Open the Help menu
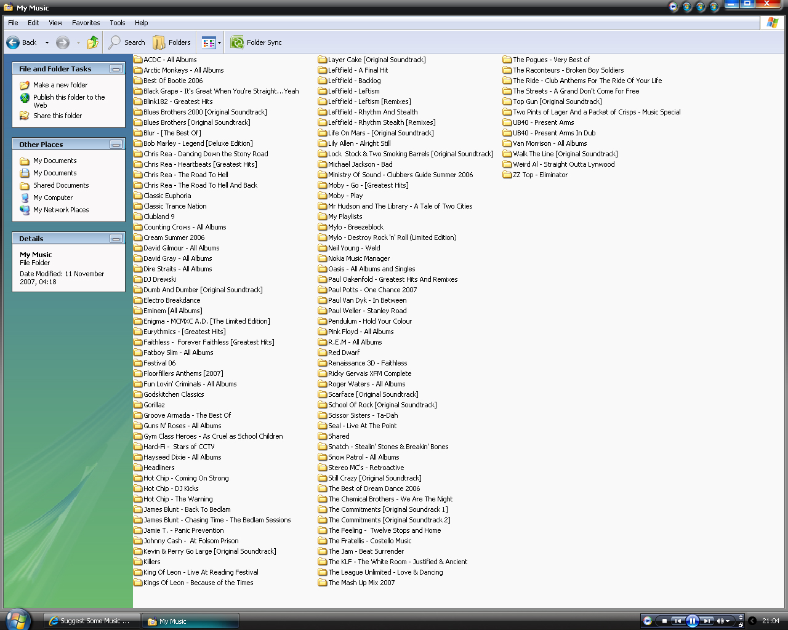788x630 pixels. click(x=142, y=23)
